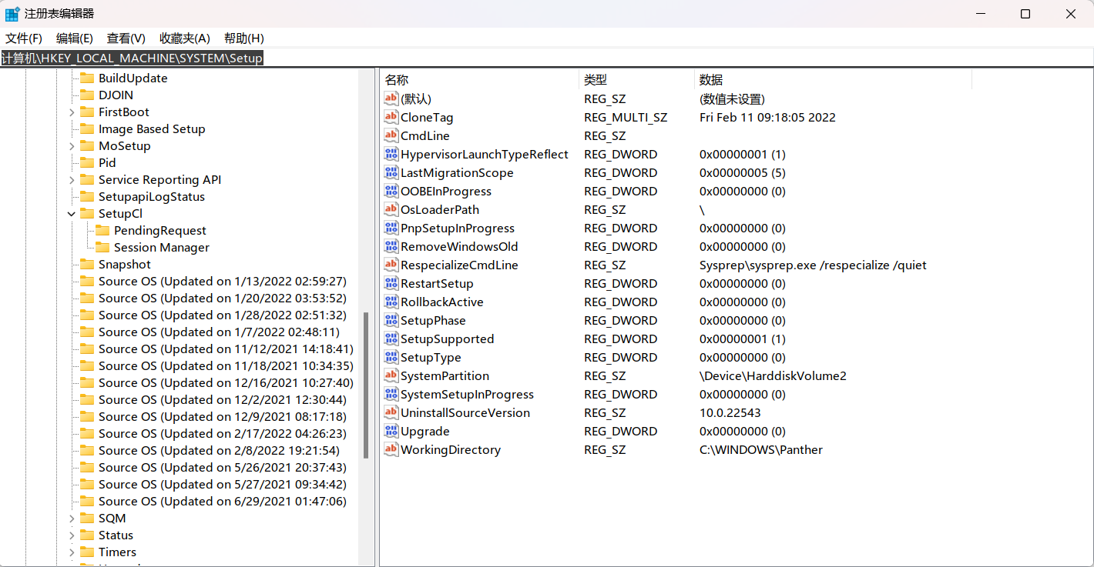Open the 收藏夹(A) favorites menu
Viewport: 1094px width, 567px height.
(x=184, y=38)
